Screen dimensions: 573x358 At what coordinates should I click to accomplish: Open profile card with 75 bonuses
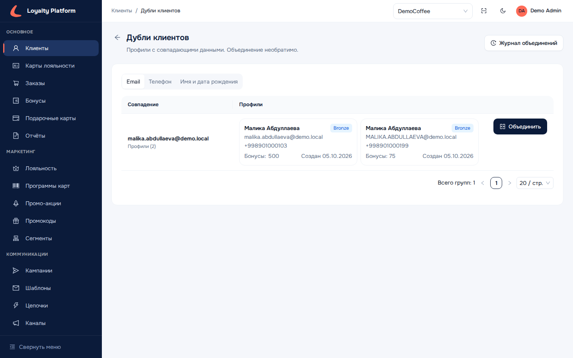pos(419,142)
